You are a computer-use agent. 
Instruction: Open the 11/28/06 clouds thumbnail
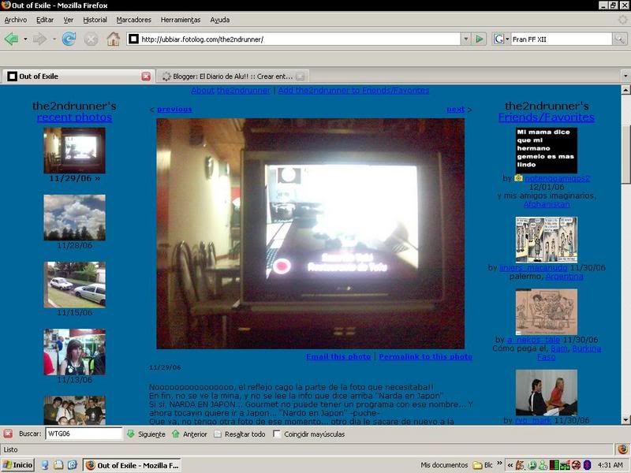(x=74, y=218)
